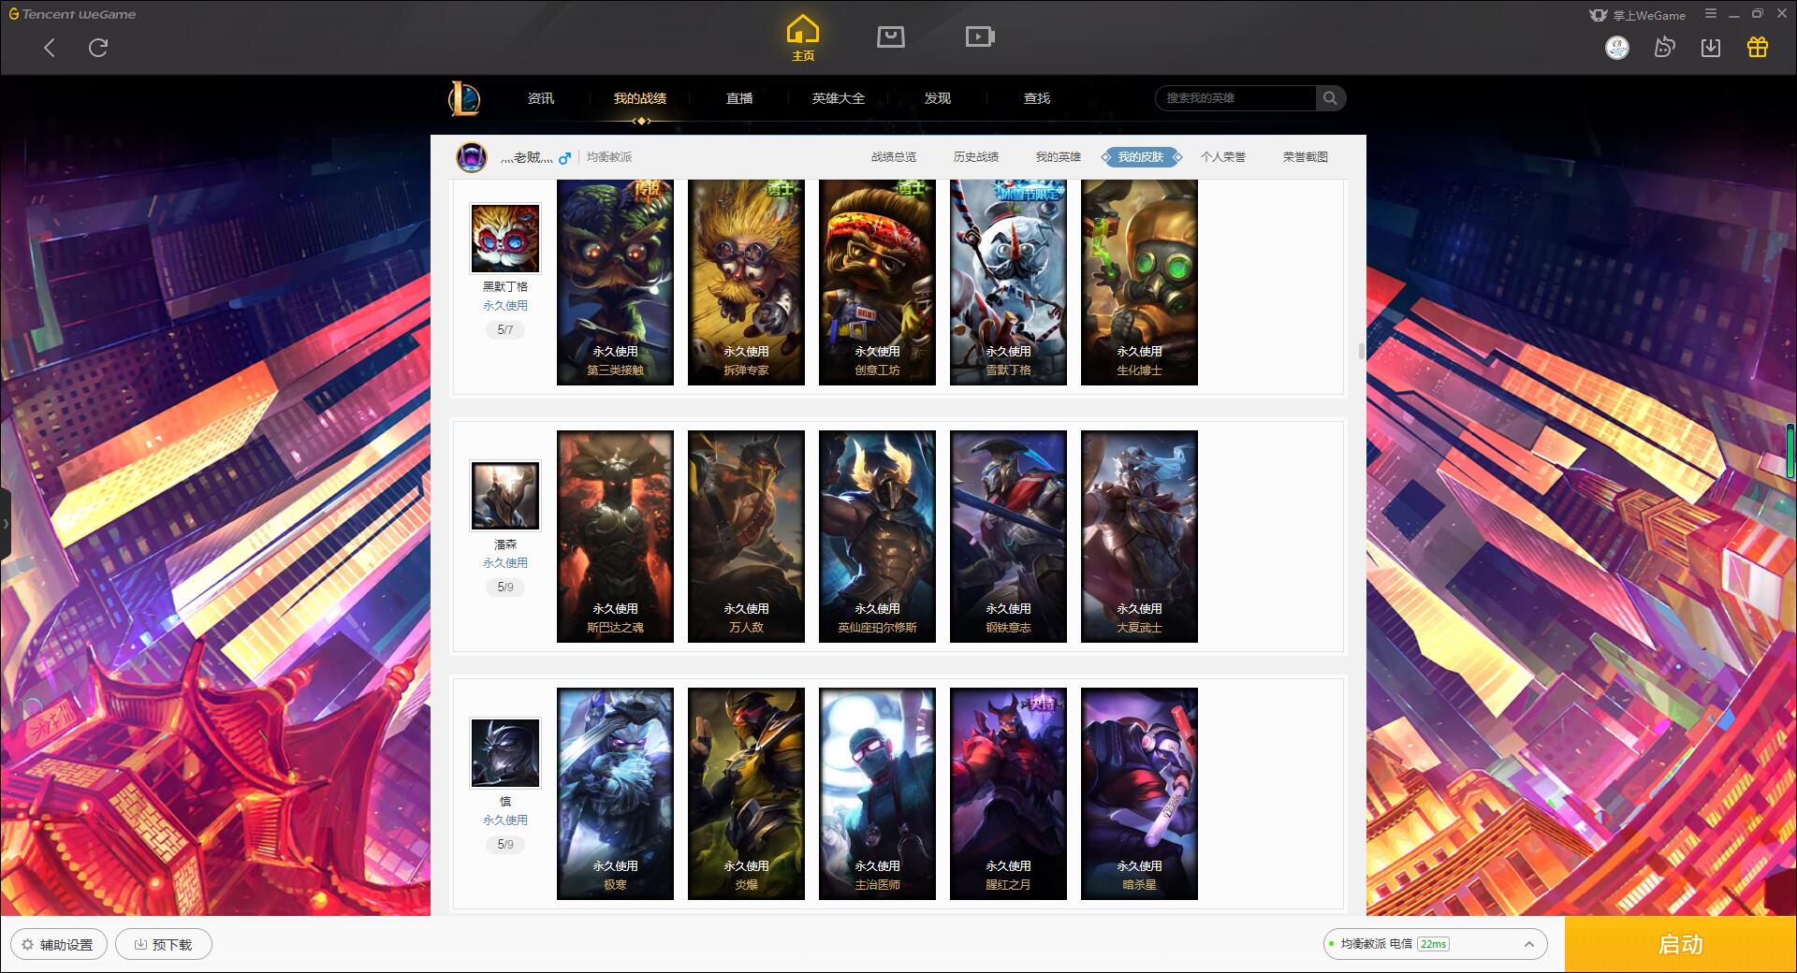Select the 我的皮肤 tab

(1141, 157)
